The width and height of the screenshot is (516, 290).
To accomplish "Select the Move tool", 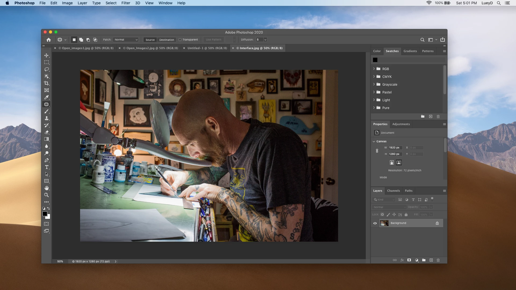I will [46, 55].
